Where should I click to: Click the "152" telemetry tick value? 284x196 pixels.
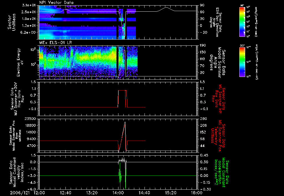[x=203, y=132]
